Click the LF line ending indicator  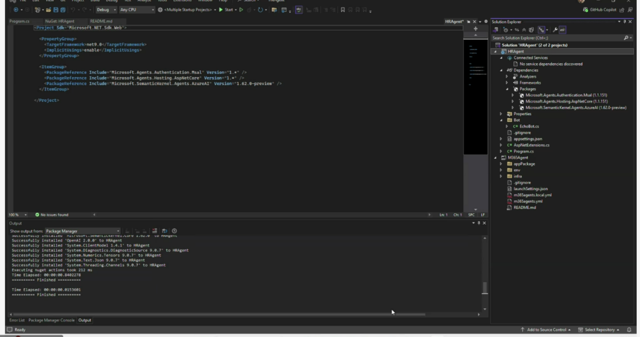point(483,215)
